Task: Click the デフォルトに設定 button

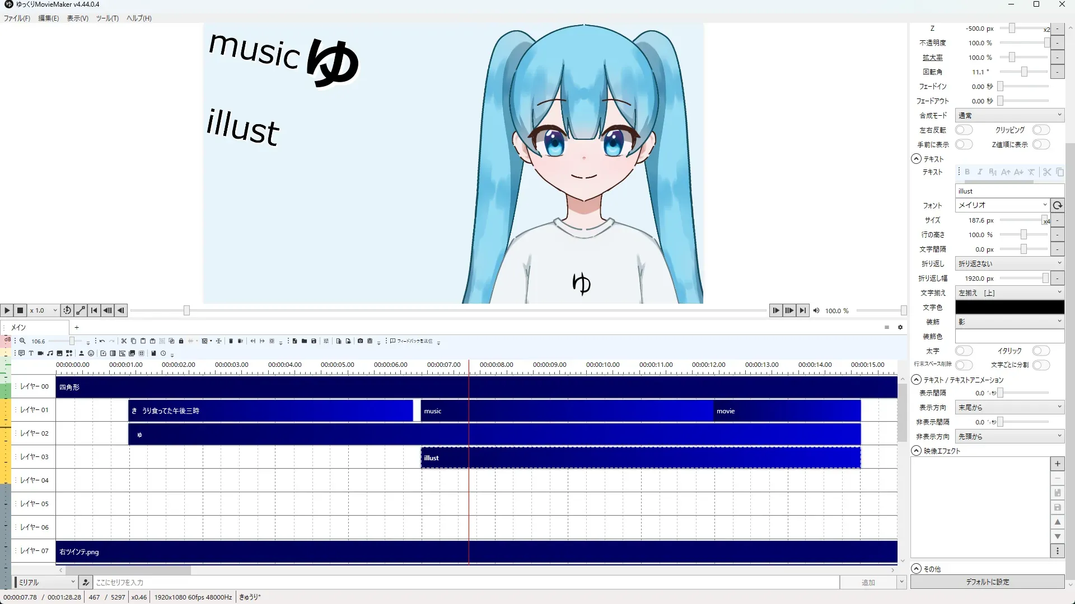Action: tap(987, 582)
